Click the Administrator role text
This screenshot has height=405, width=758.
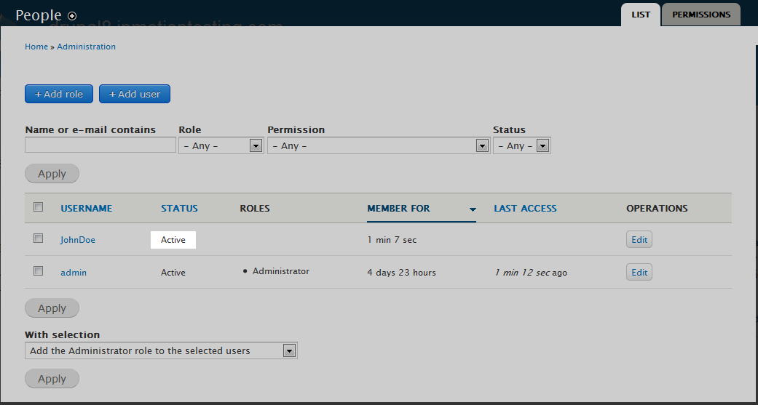pos(281,271)
